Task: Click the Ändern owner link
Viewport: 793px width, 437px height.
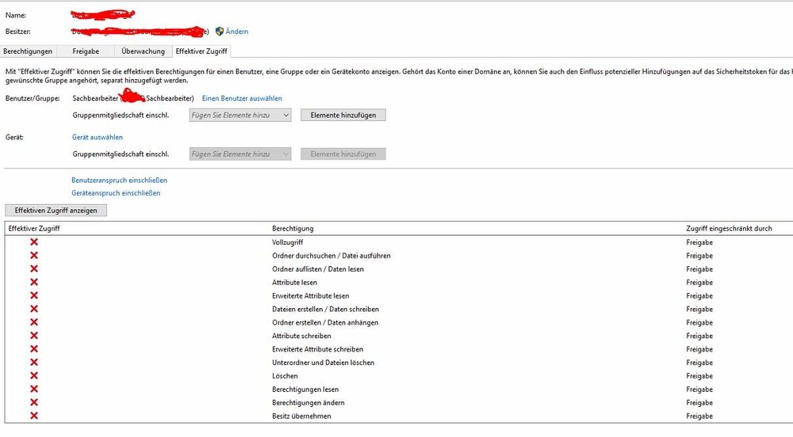Action: tap(237, 32)
